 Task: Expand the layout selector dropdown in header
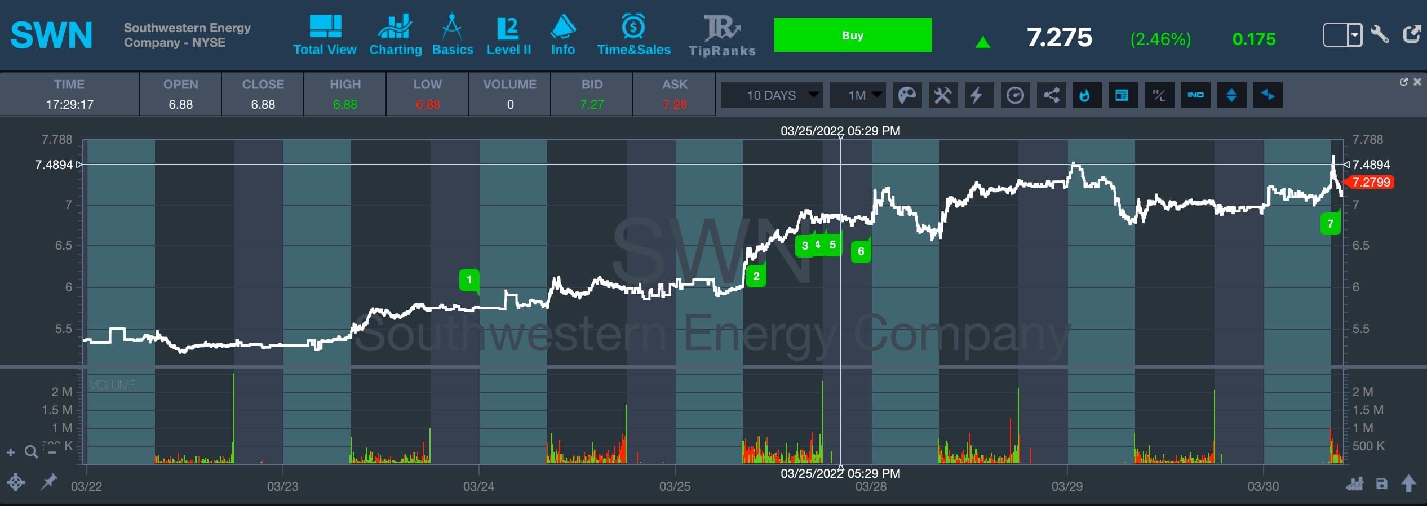tap(1355, 35)
